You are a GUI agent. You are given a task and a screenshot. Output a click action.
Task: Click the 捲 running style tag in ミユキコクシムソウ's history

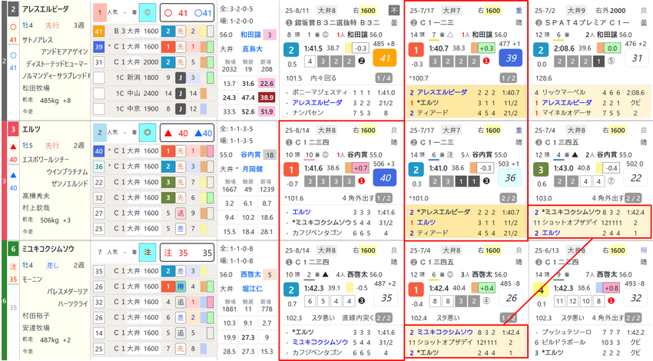tap(181, 286)
